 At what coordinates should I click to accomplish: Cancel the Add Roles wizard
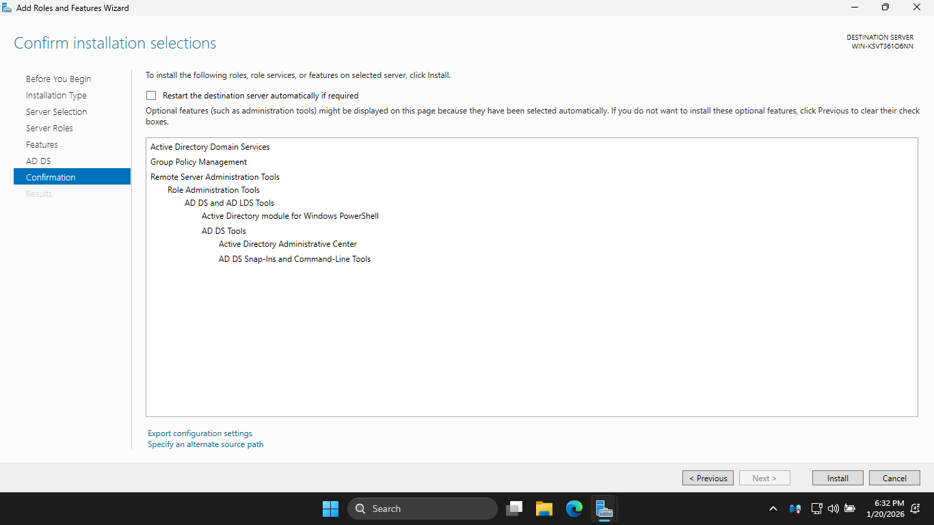point(894,478)
